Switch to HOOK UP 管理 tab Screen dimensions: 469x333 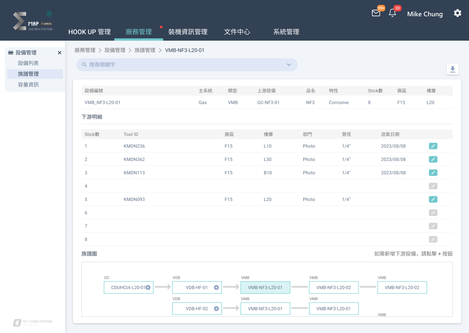pos(90,32)
